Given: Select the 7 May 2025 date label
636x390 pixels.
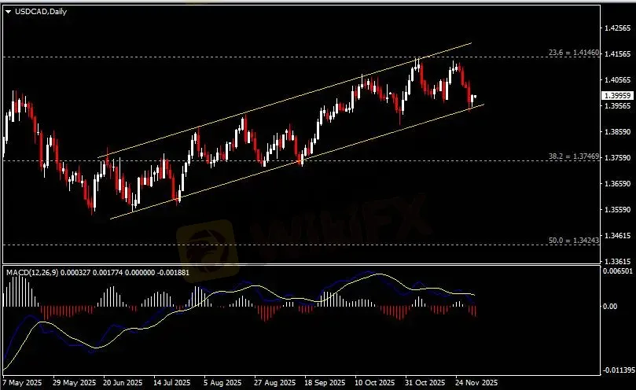Looking at the screenshot, I should (22, 383).
